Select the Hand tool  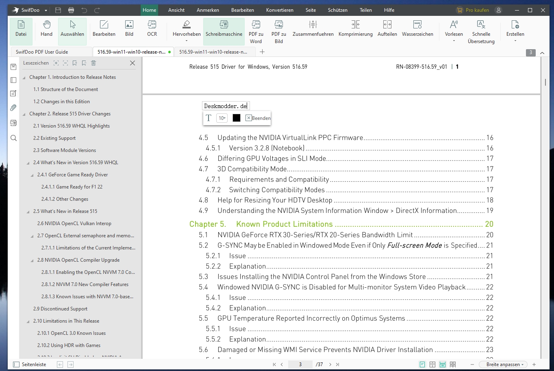pyautogui.click(x=47, y=28)
